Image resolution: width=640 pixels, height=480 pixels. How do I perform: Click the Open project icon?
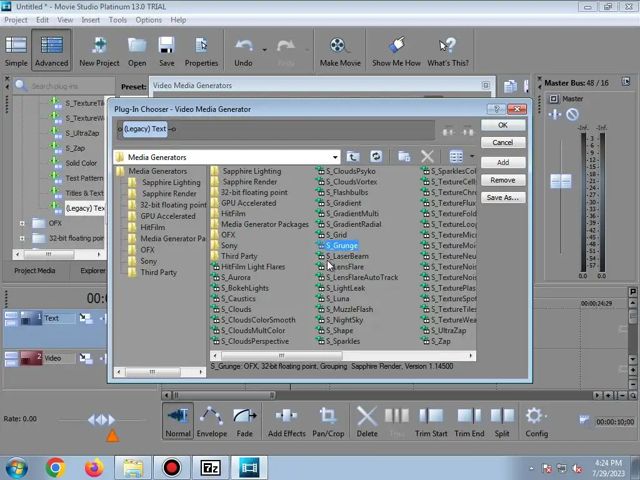tap(137, 51)
